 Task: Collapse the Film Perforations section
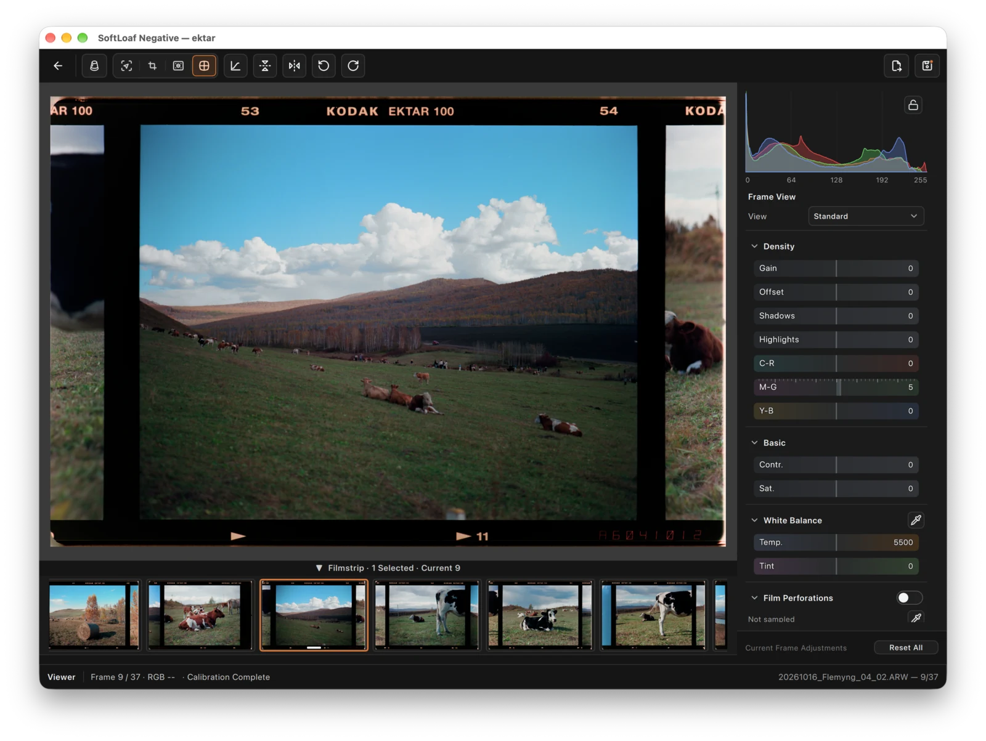754,598
